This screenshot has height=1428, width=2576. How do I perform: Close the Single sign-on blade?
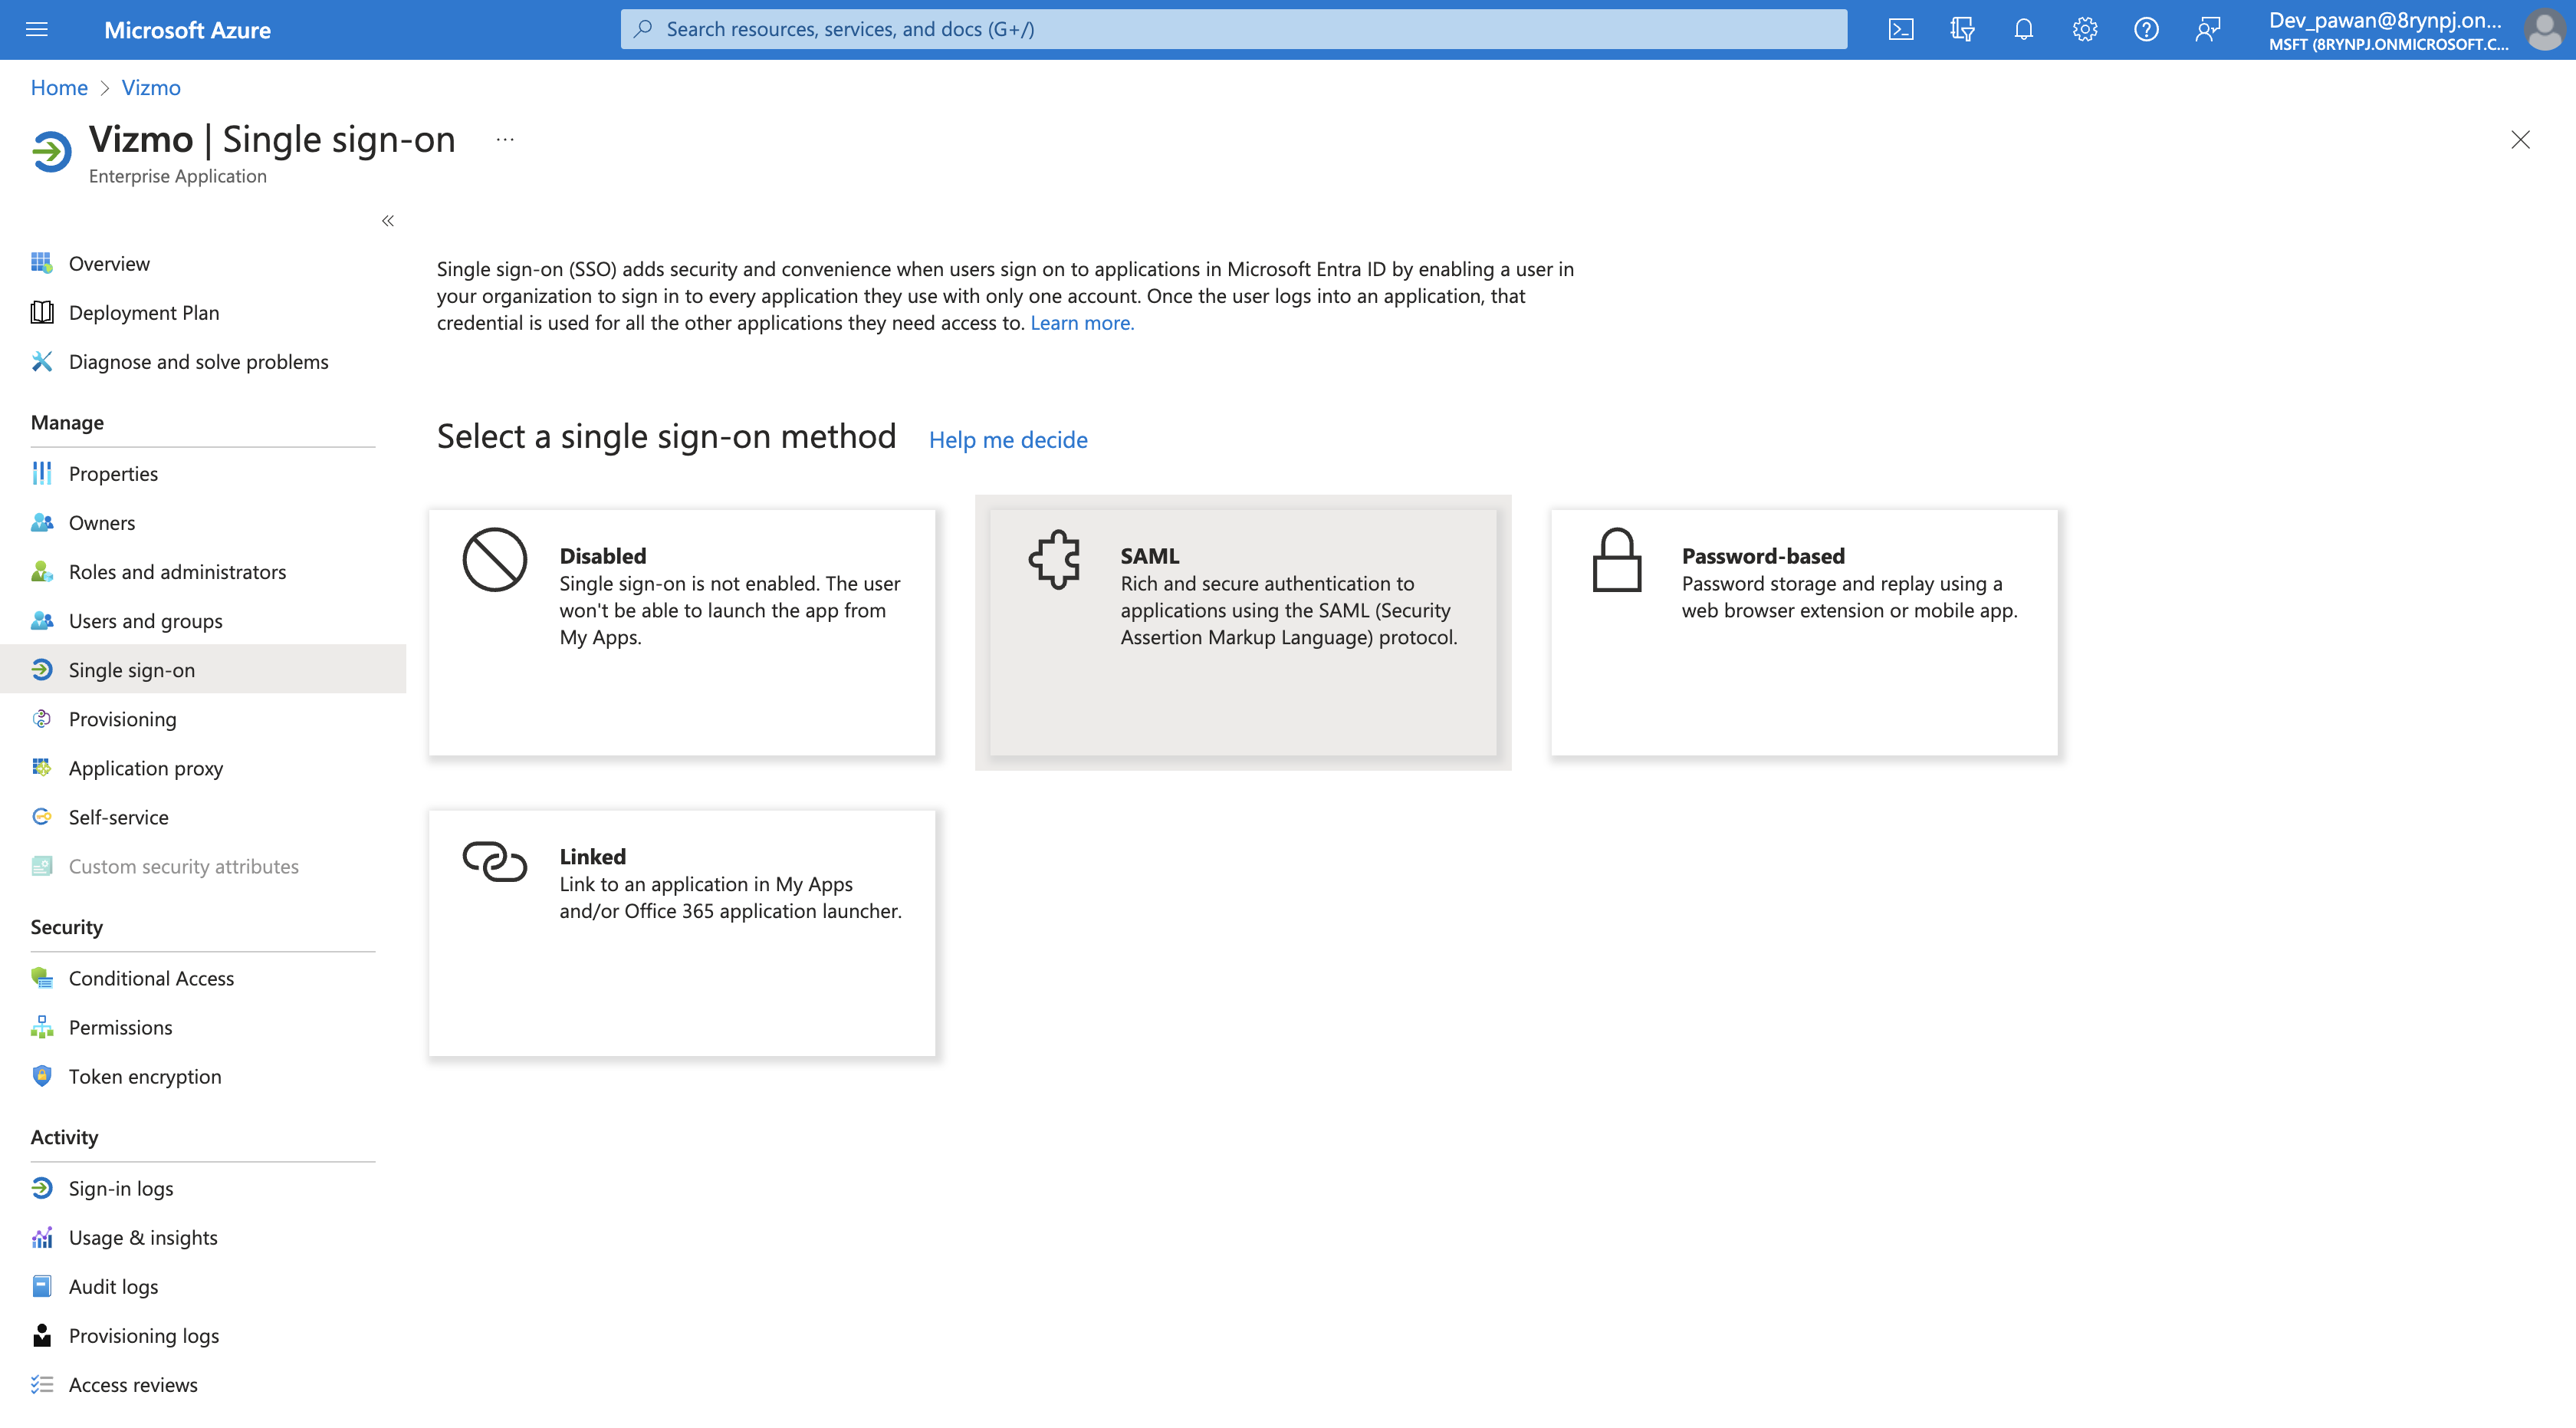(x=2520, y=140)
